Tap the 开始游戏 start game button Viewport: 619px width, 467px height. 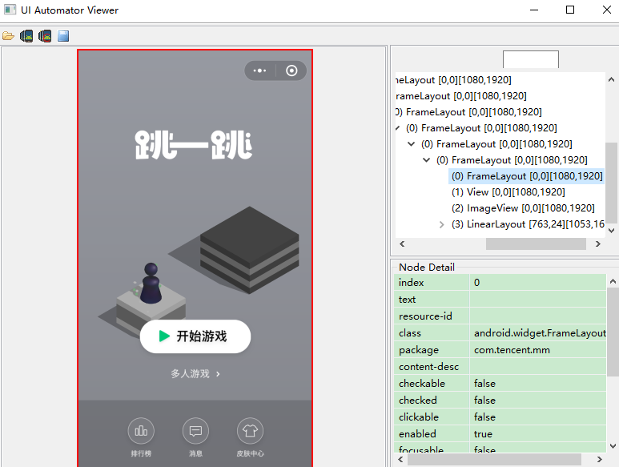(x=195, y=336)
